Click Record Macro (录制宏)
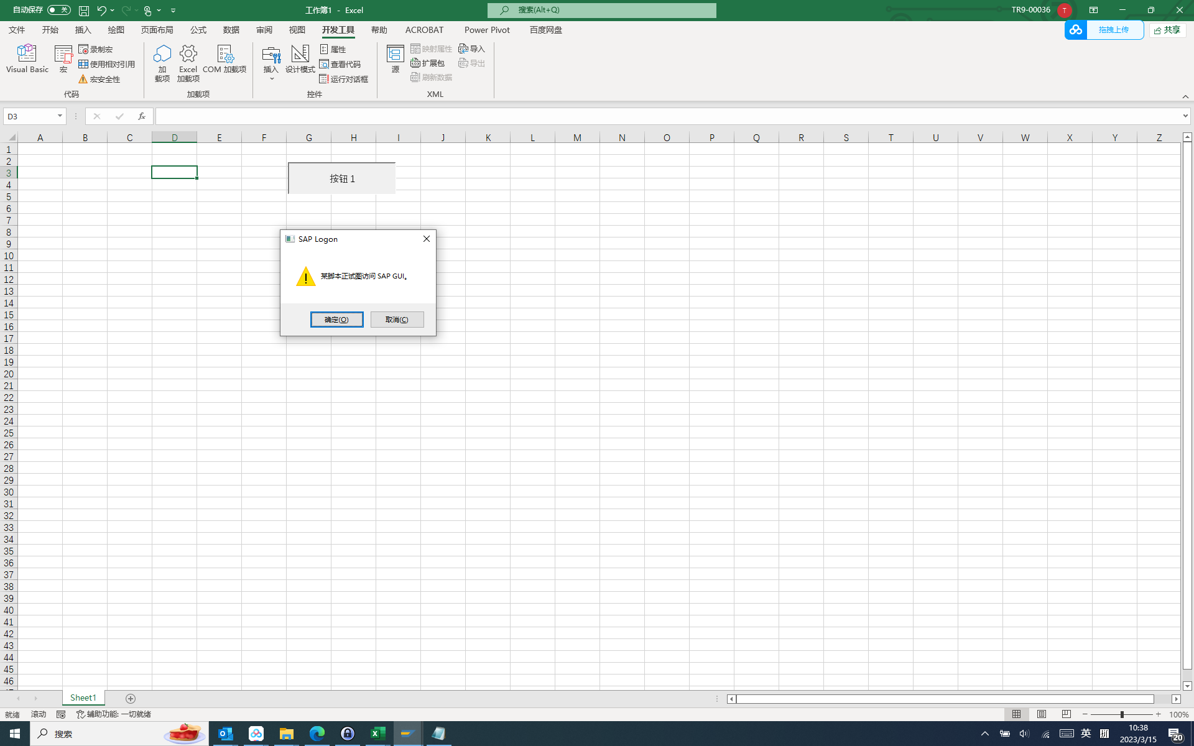1194x746 pixels. pyautogui.click(x=96, y=49)
